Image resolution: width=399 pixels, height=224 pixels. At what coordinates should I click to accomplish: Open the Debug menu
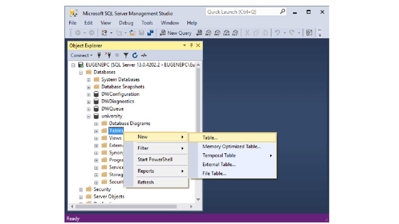126,23
